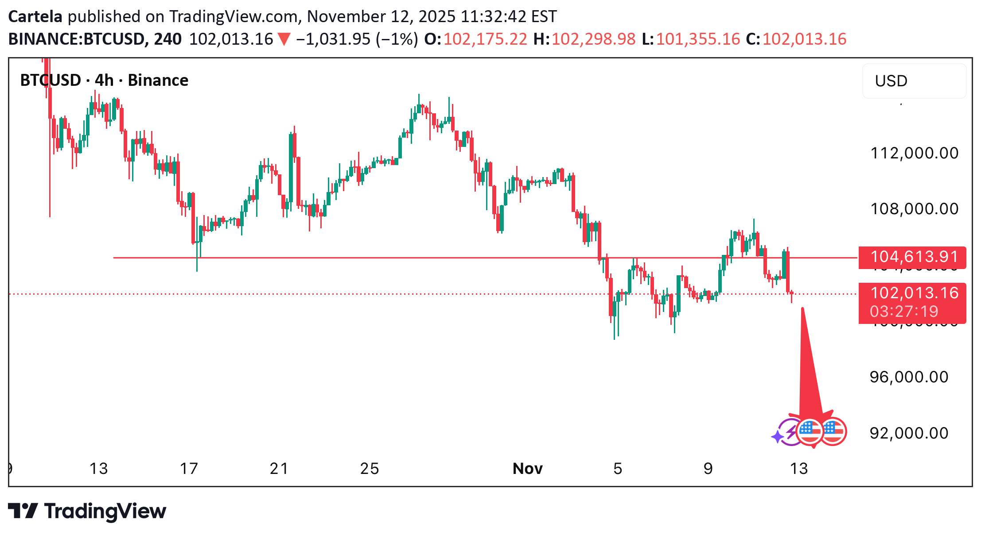The width and height of the screenshot is (981, 535).
Task: Click the Nov label on the time axis
Action: coord(527,469)
